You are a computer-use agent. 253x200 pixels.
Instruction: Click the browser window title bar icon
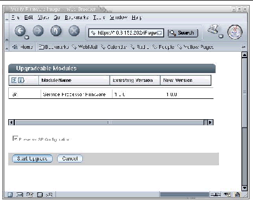tap(7, 9)
